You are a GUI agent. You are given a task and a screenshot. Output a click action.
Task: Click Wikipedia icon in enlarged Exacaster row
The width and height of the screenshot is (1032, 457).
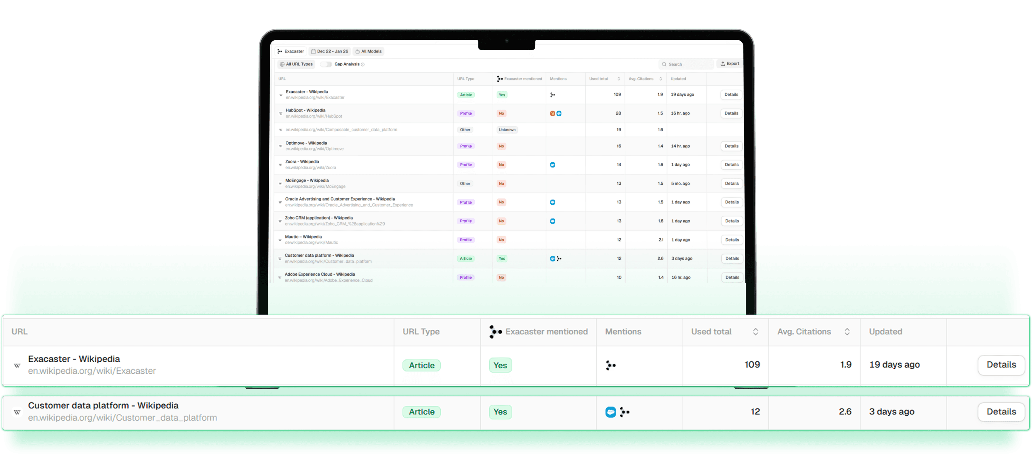[17, 365]
